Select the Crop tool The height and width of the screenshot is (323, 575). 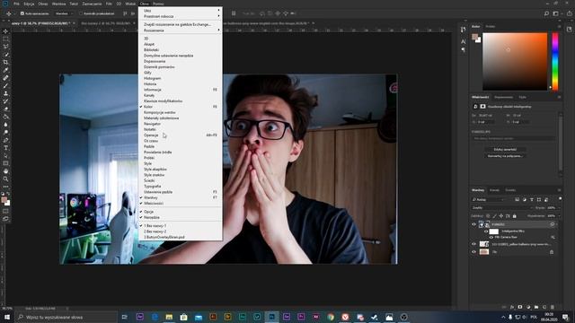[5, 62]
